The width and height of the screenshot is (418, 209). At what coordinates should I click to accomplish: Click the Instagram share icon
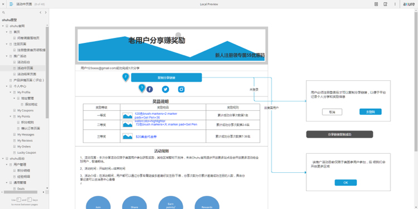click(181, 89)
